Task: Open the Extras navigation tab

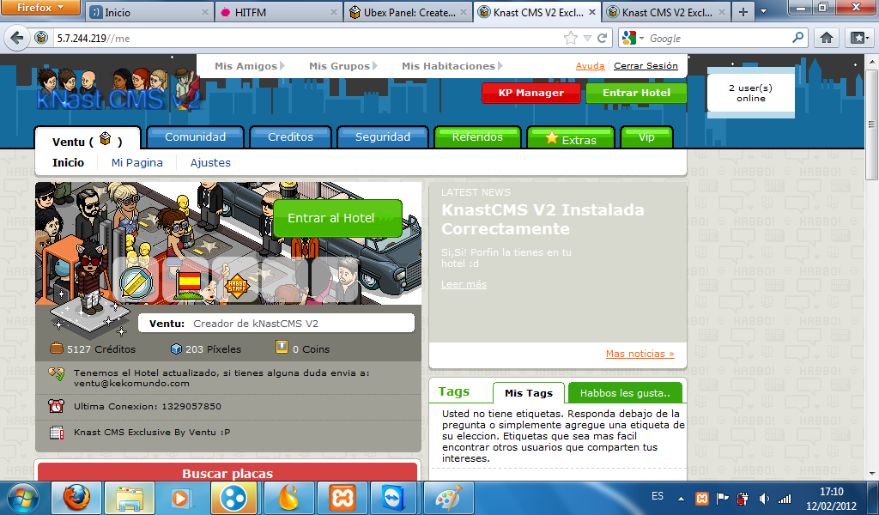Action: point(571,138)
